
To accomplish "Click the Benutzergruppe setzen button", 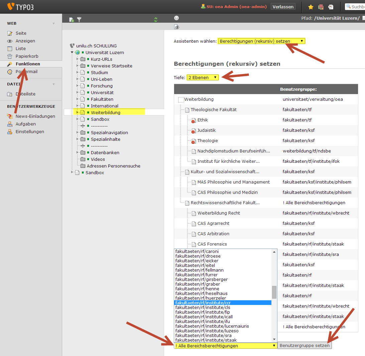I will click(305, 346).
